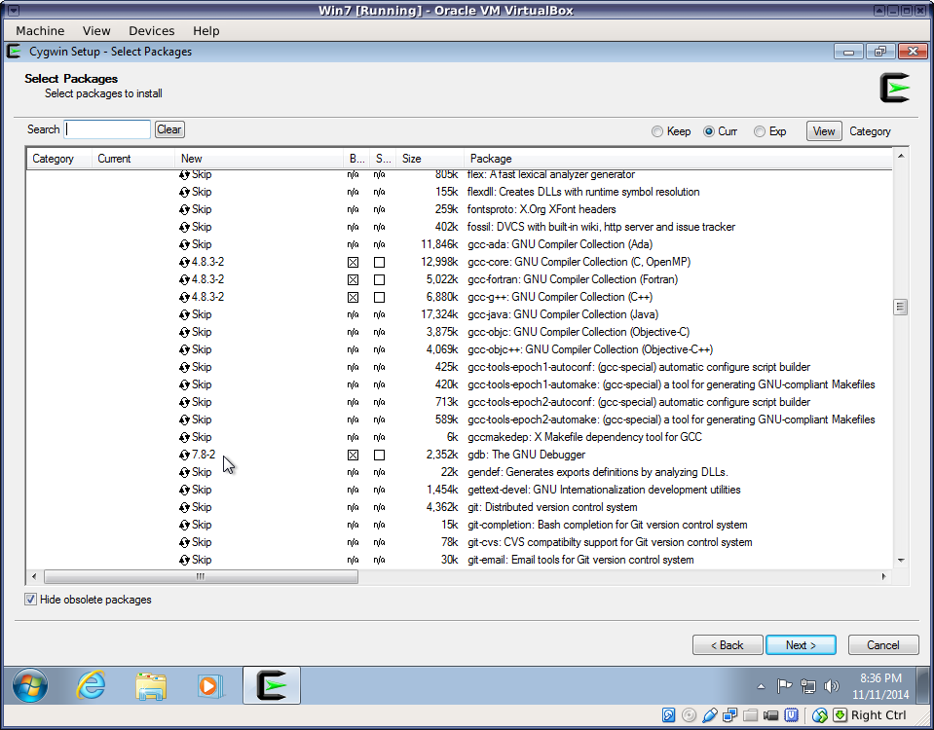Cycle version icon for git-cvs package
Screen dimensions: 934x730
click(x=185, y=542)
